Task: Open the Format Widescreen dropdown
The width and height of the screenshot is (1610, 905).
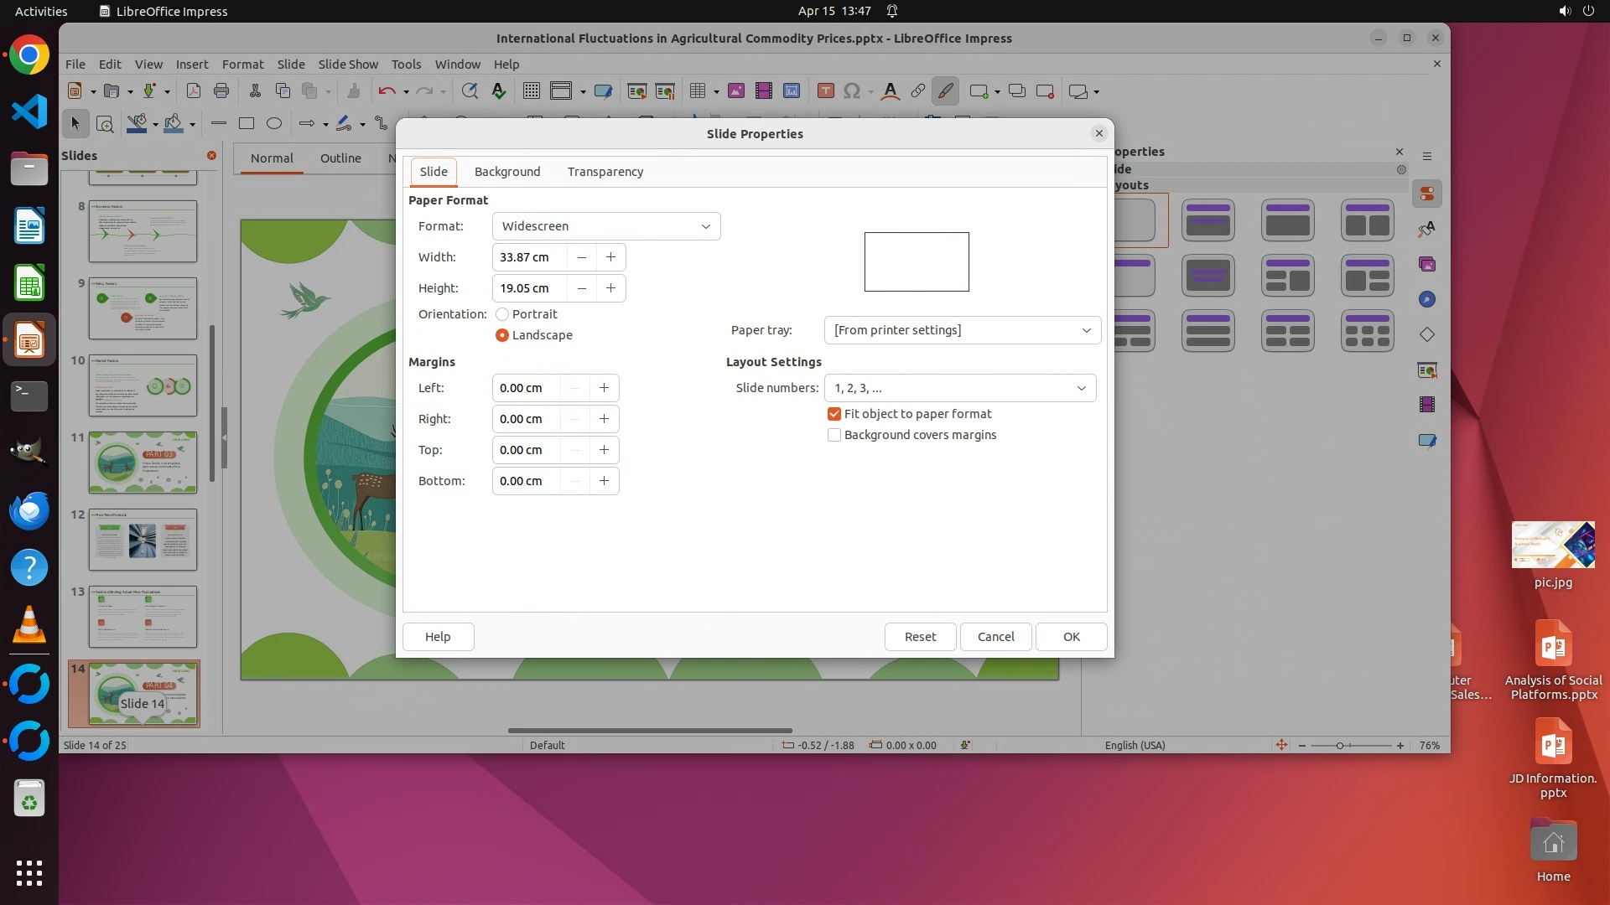Action: point(606,226)
